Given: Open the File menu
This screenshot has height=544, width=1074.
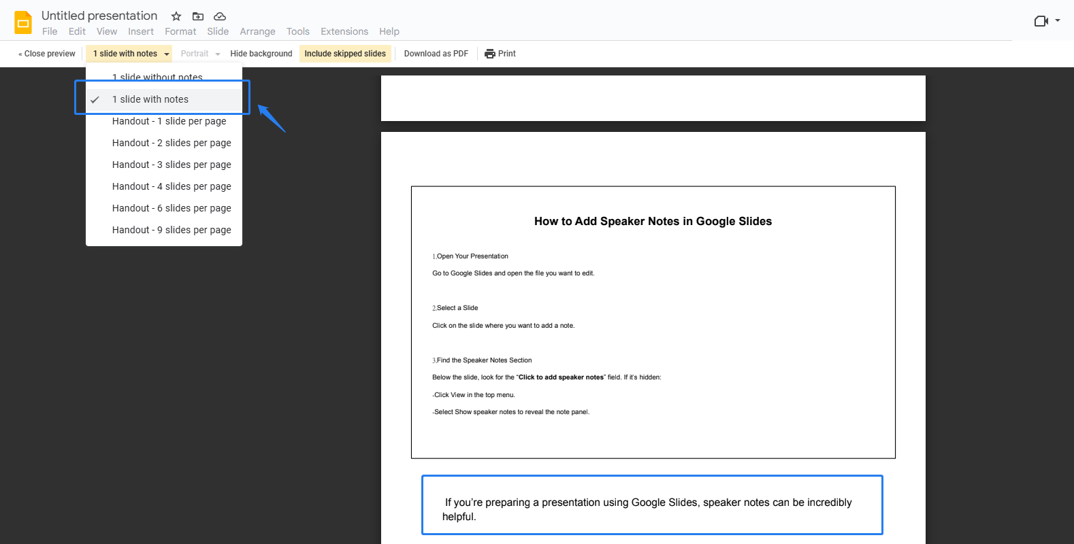Looking at the screenshot, I should pyautogui.click(x=50, y=31).
